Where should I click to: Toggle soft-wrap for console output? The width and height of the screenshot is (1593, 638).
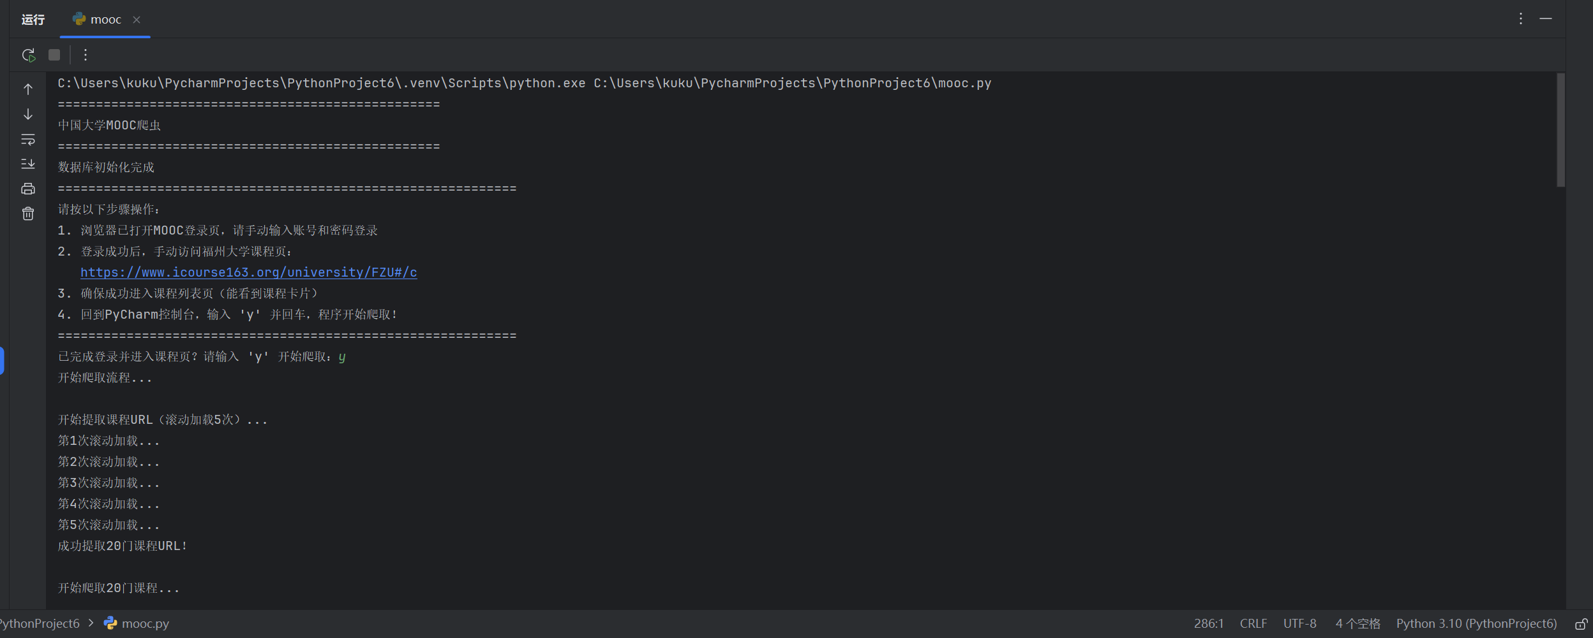point(28,139)
